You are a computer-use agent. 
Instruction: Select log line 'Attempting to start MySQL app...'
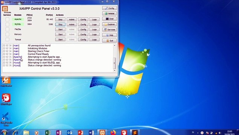pyautogui.click(x=45, y=63)
